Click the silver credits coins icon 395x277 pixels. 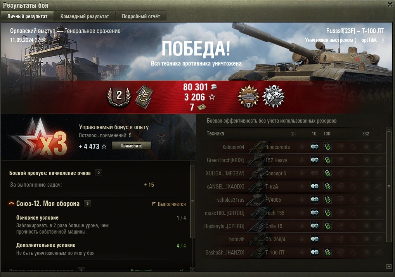tap(214, 87)
